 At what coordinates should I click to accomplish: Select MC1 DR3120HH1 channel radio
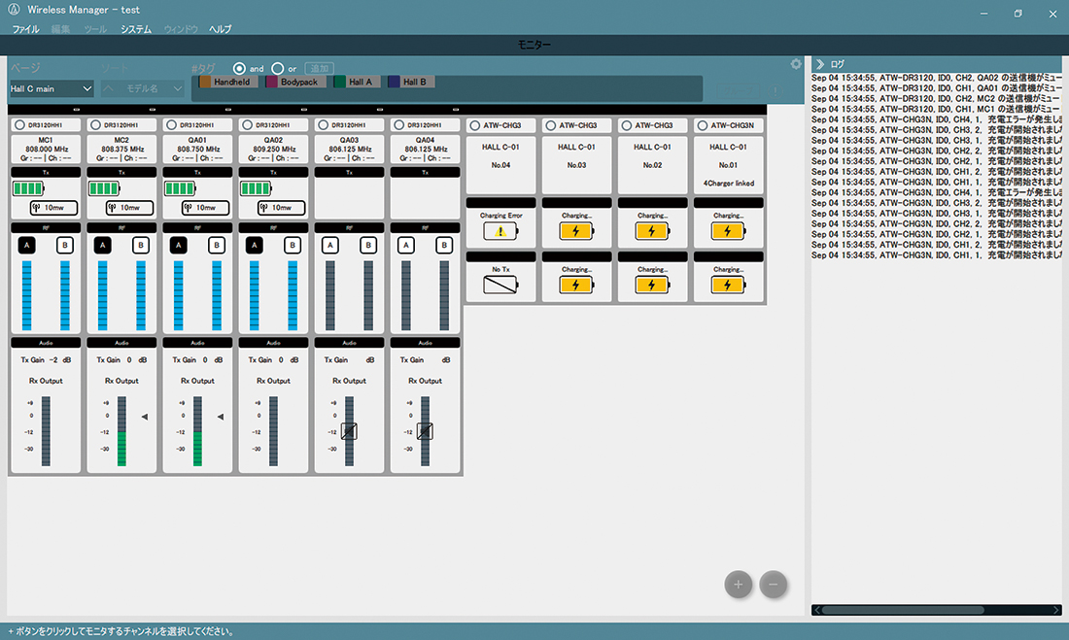pyautogui.click(x=19, y=125)
